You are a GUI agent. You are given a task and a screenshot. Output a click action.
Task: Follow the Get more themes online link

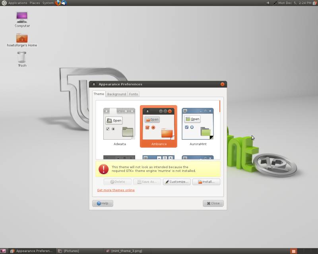click(x=116, y=190)
